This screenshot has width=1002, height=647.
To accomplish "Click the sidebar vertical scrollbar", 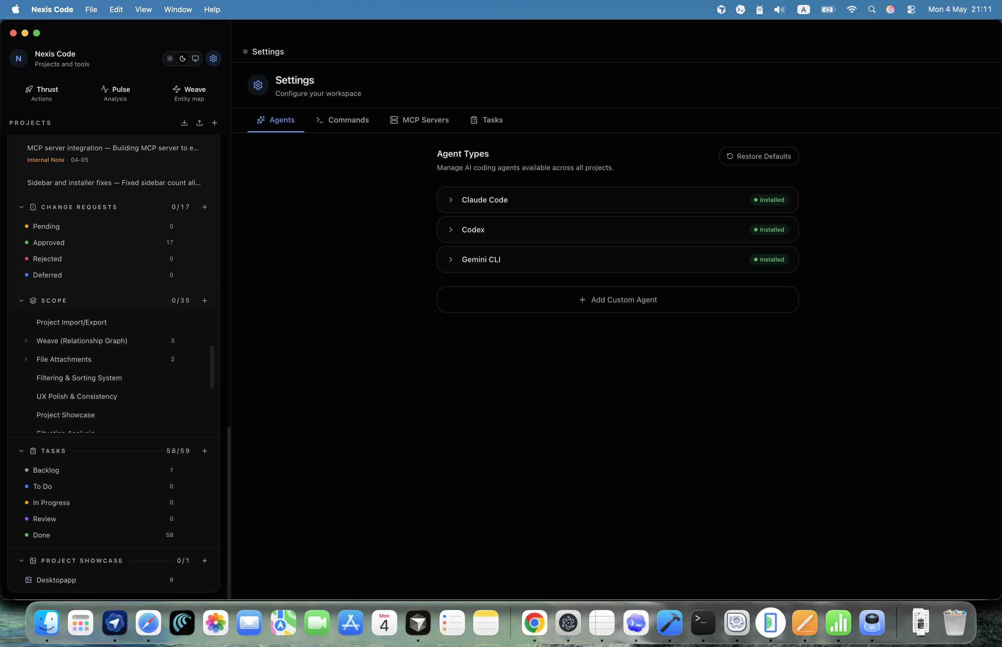I will coord(229,513).
